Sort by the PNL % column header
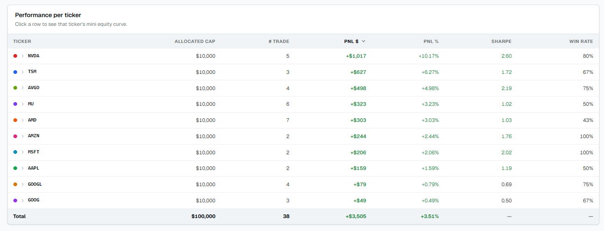The image size is (604, 231). coord(431,42)
